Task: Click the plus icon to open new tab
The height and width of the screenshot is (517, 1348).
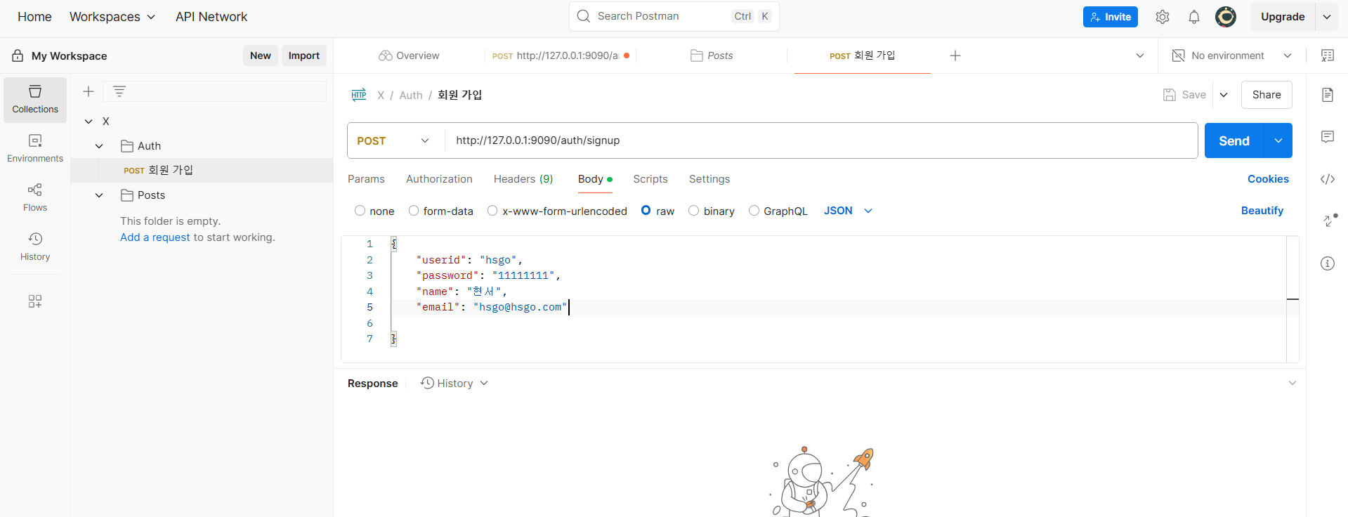Action: (x=955, y=55)
